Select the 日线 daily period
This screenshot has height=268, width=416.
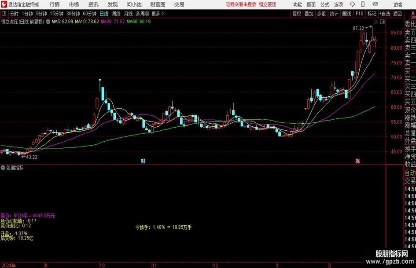point(104,14)
